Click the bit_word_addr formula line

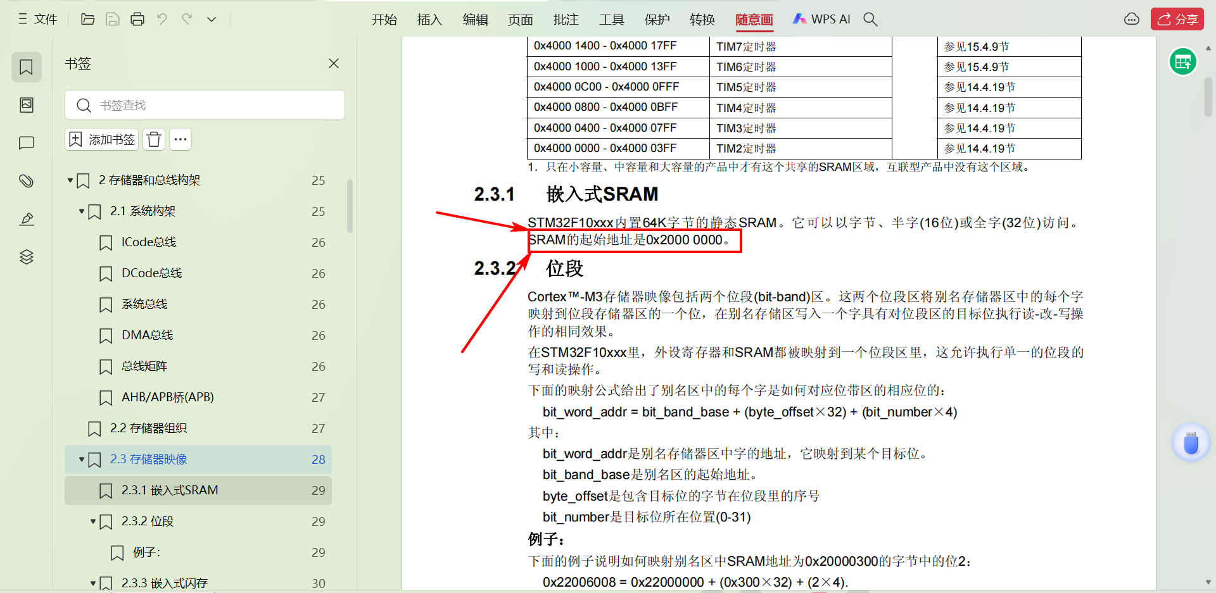pos(750,412)
